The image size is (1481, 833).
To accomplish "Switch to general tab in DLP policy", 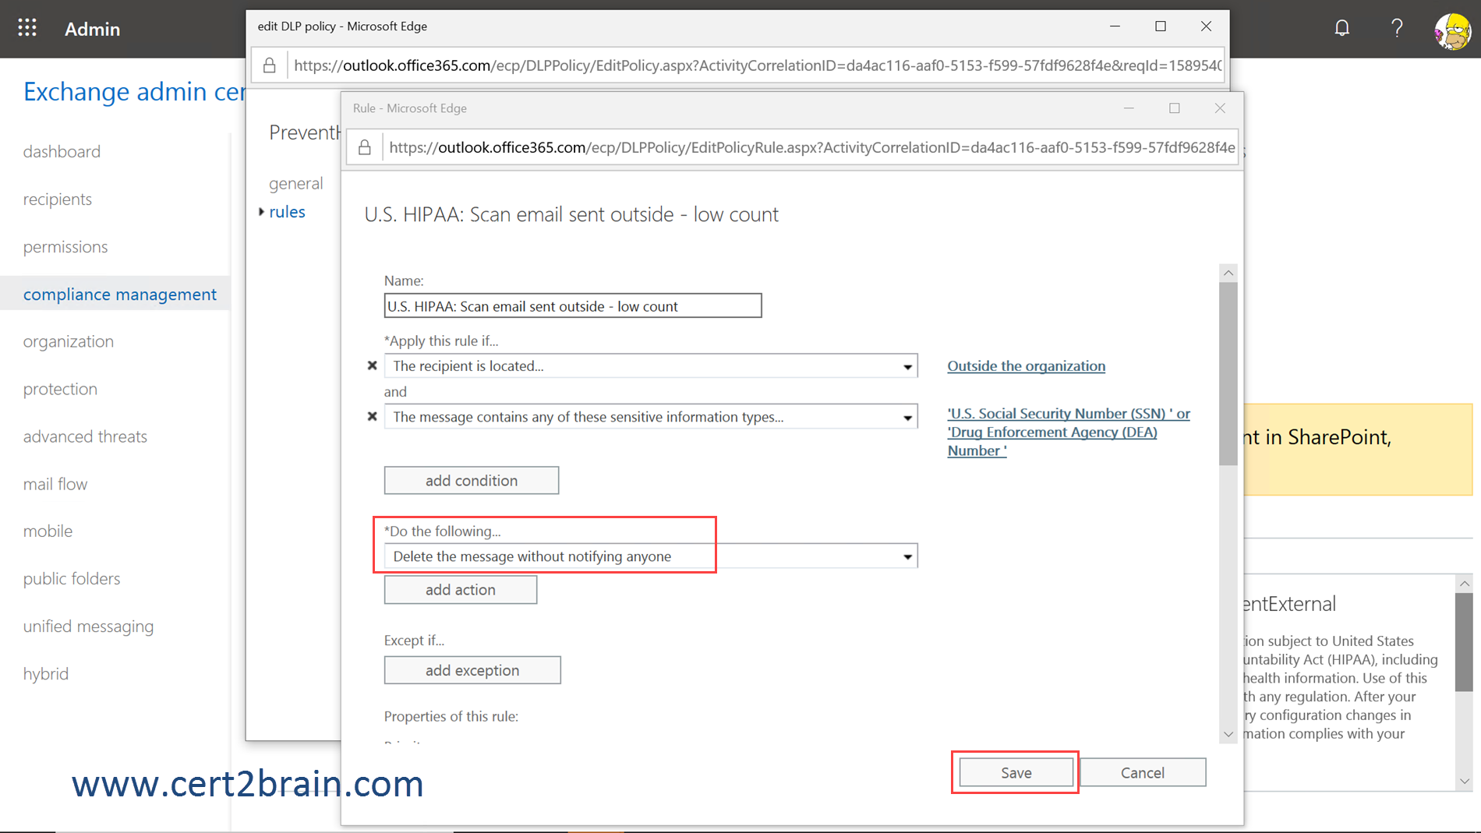I will point(295,183).
